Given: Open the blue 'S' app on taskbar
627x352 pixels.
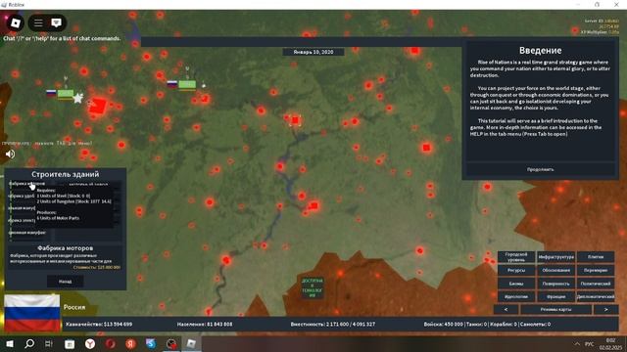Looking at the screenshot, I should (151, 343).
